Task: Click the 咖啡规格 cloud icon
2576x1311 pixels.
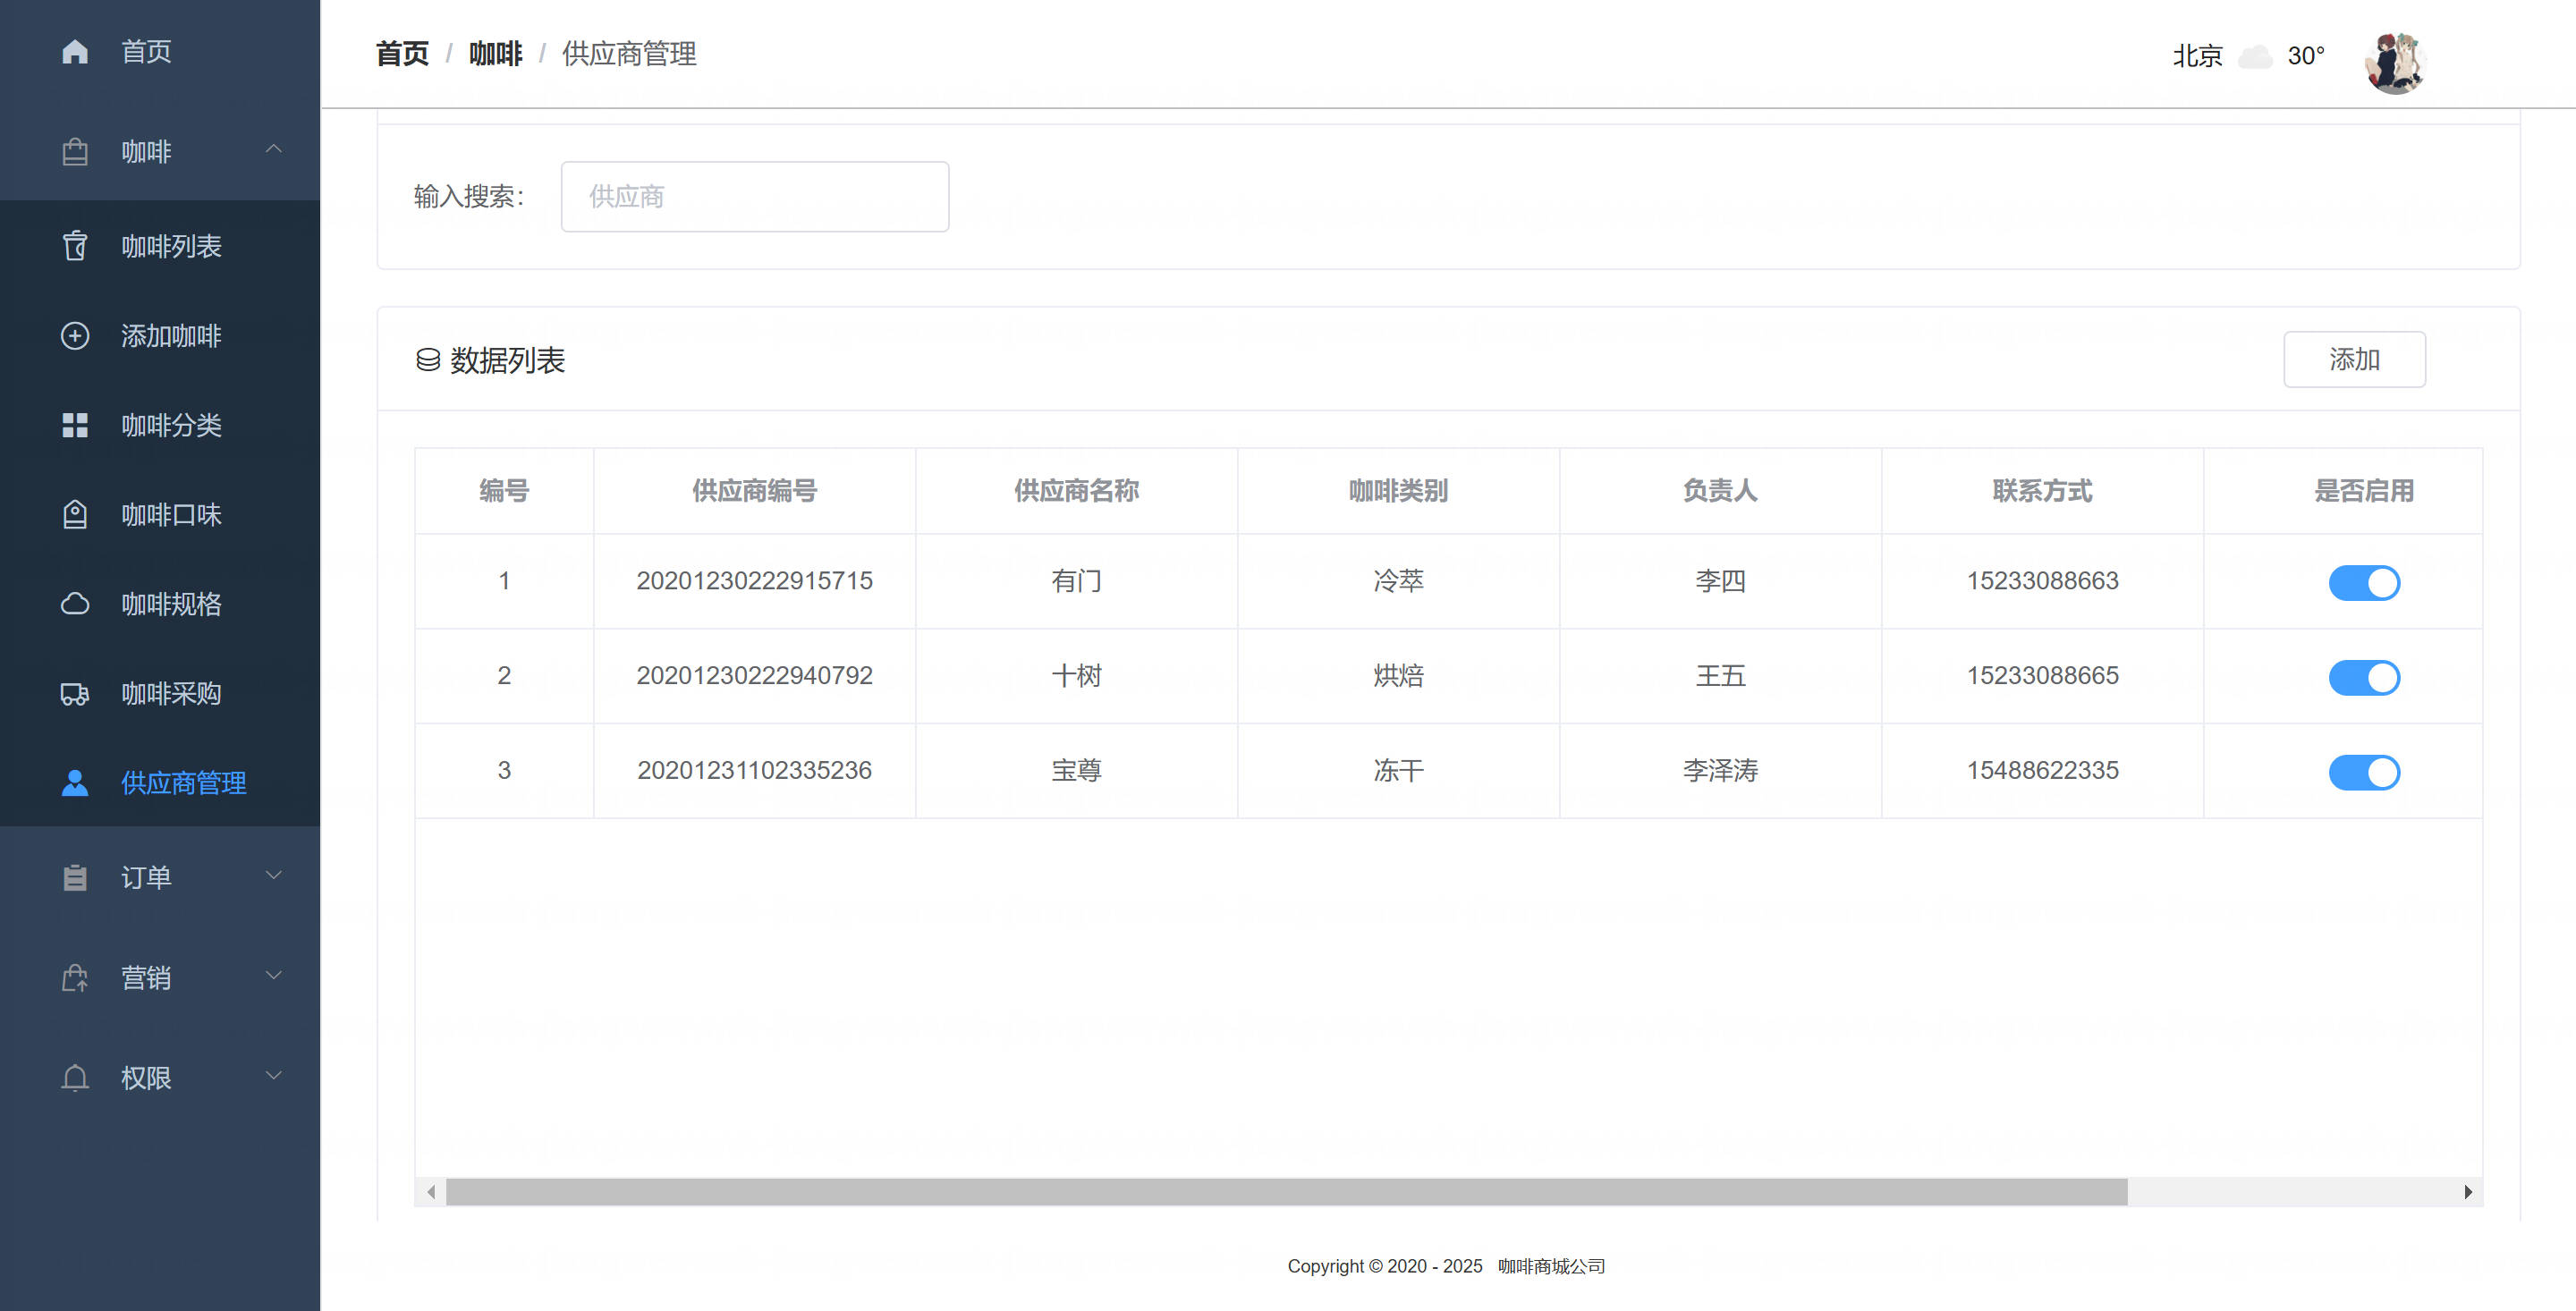Action: pyautogui.click(x=75, y=604)
